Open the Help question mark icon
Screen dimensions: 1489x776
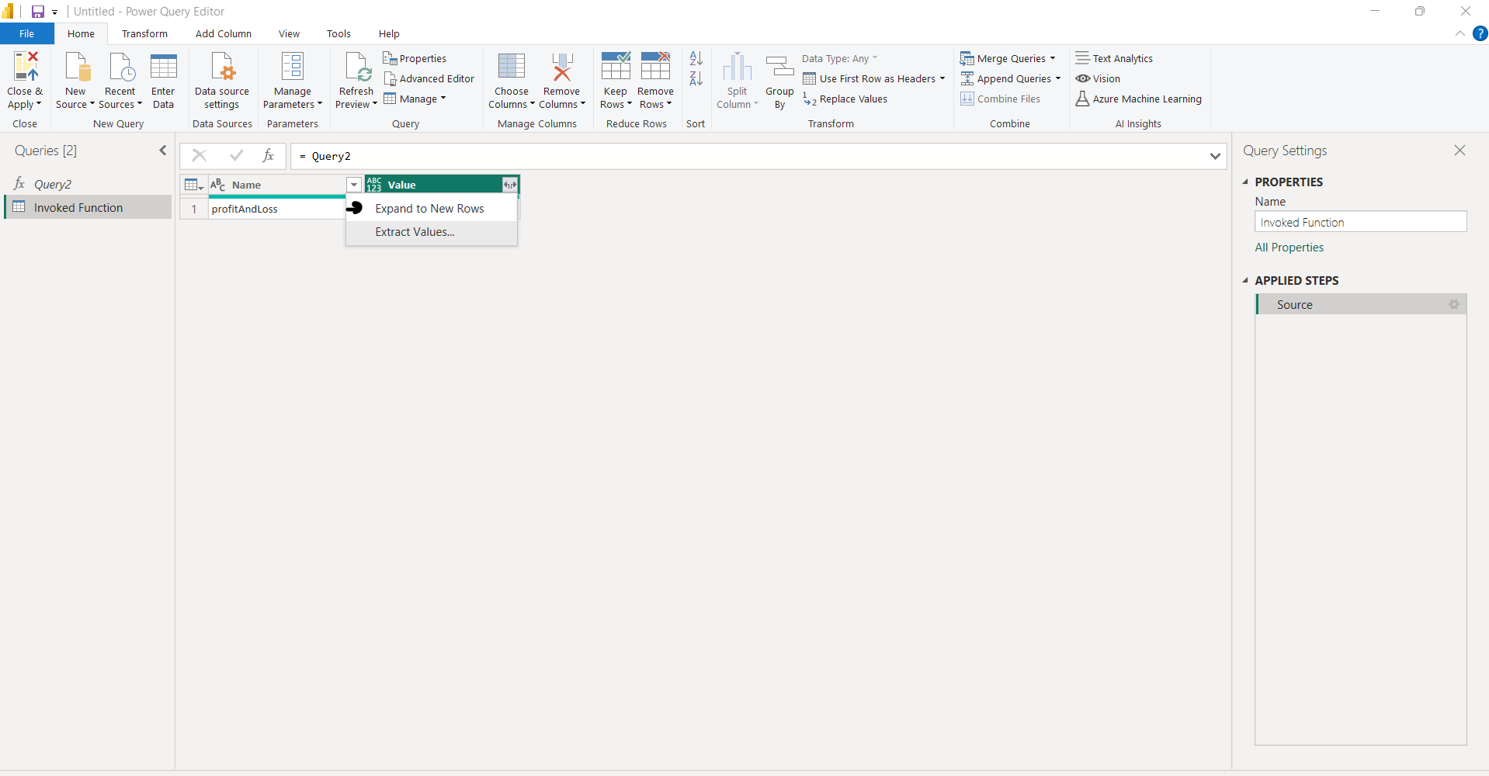click(x=1480, y=33)
